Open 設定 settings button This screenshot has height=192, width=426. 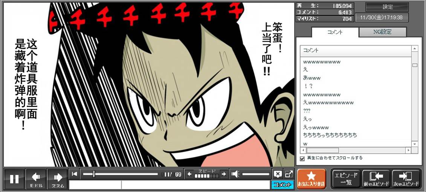387,7
